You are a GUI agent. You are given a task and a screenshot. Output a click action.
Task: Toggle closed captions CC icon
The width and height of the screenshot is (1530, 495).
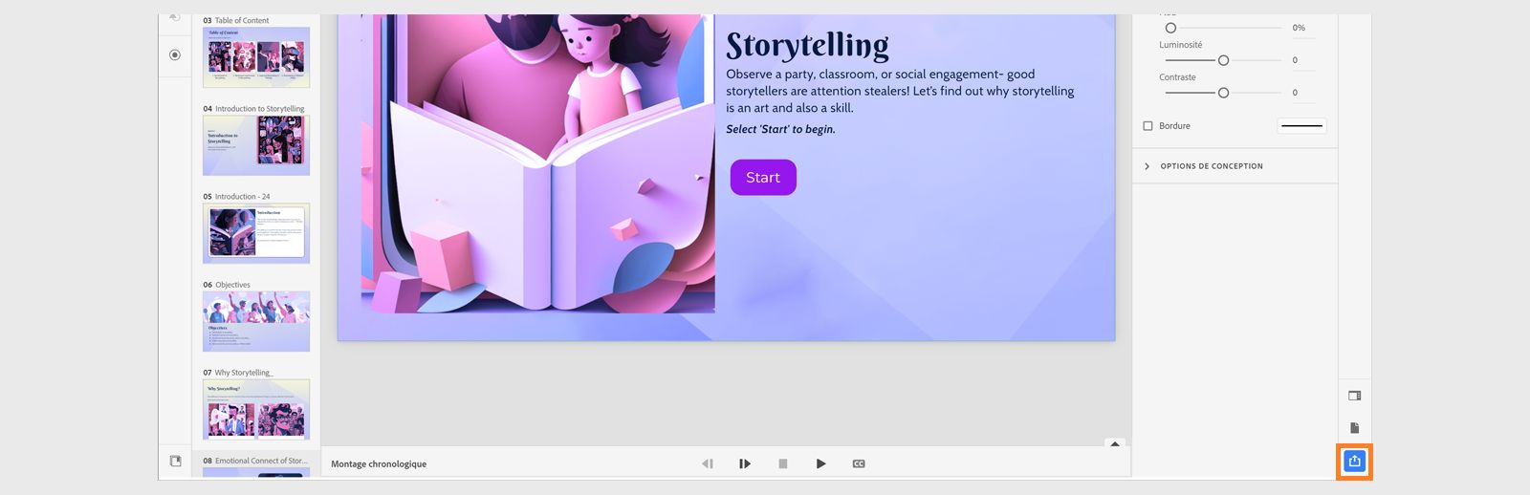(x=859, y=463)
